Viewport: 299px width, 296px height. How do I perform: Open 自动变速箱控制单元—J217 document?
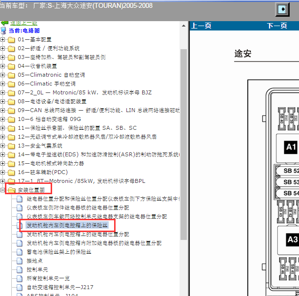60,287
